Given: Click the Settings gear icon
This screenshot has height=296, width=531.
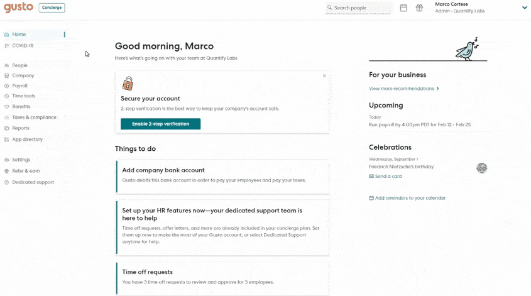Looking at the screenshot, I should 6,160.
